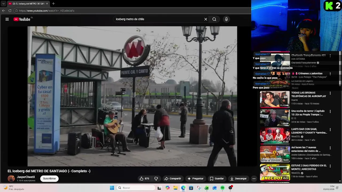This screenshot has height=192, width=342.
Task: Click the 'LIAR'S BAR CON SAMI' video title
Action: (x=309, y=131)
